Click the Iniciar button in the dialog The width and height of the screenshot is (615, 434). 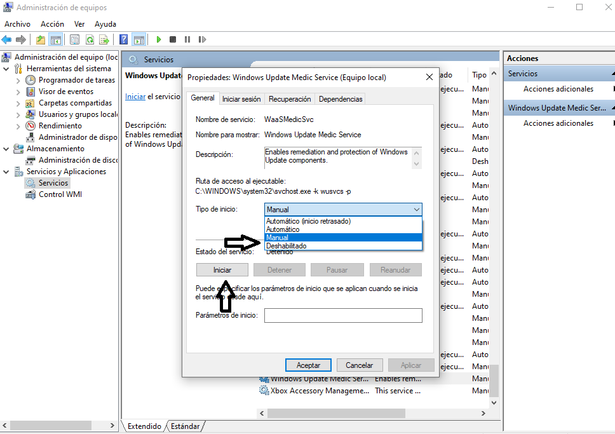pyautogui.click(x=222, y=270)
